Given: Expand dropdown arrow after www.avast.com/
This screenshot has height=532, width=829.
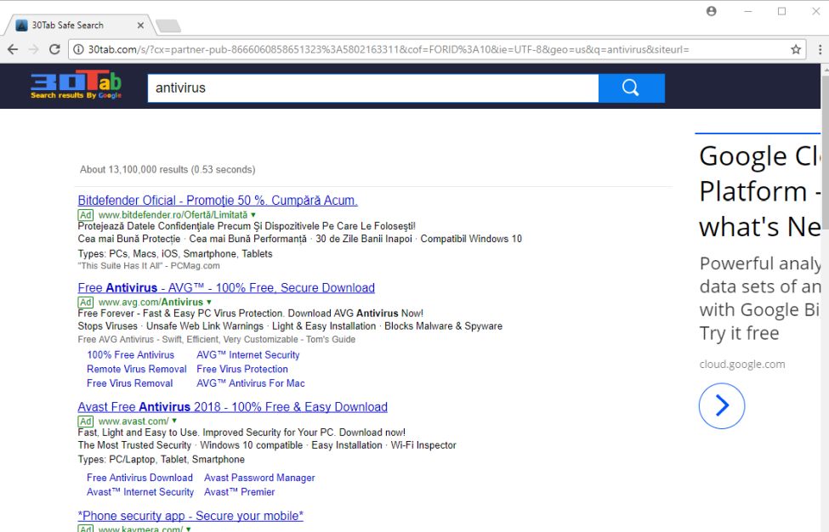Looking at the screenshot, I should pyautogui.click(x=174, y=421).
